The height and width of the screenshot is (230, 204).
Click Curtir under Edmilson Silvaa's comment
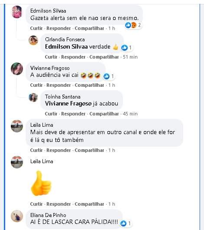coord(36,28)
